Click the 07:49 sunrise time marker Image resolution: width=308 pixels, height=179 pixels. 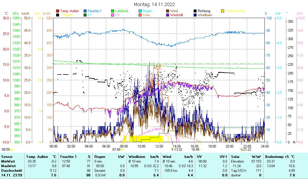(x=116, y=149)
